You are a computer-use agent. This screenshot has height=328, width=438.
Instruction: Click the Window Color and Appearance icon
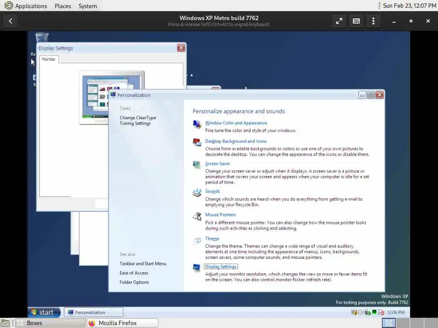pos(197,124)
